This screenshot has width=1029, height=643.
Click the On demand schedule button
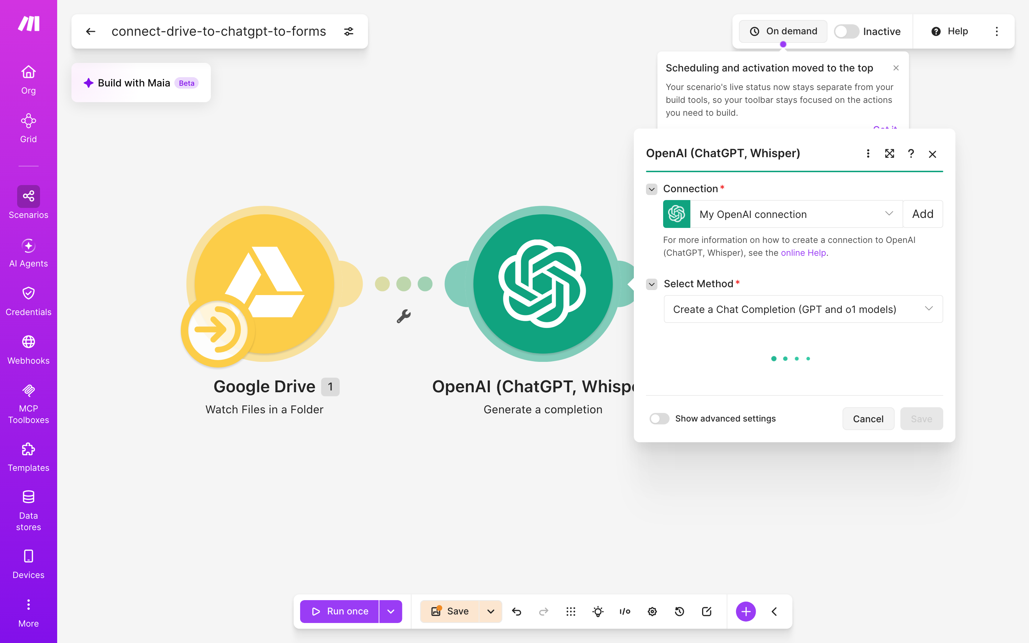tap(783, 31)
